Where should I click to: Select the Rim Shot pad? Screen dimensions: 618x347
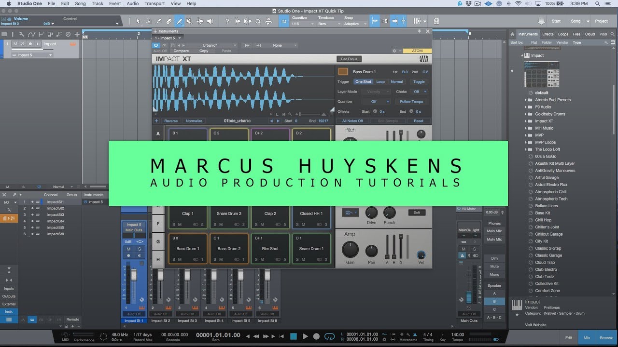tap(270, 249)
